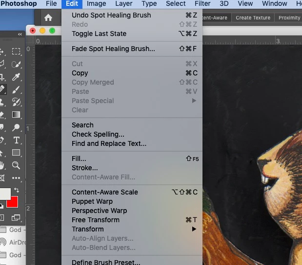Screen dimensions: 302x265
Task: Open the white foreground color swatch
Action: [x=5, y=194]
